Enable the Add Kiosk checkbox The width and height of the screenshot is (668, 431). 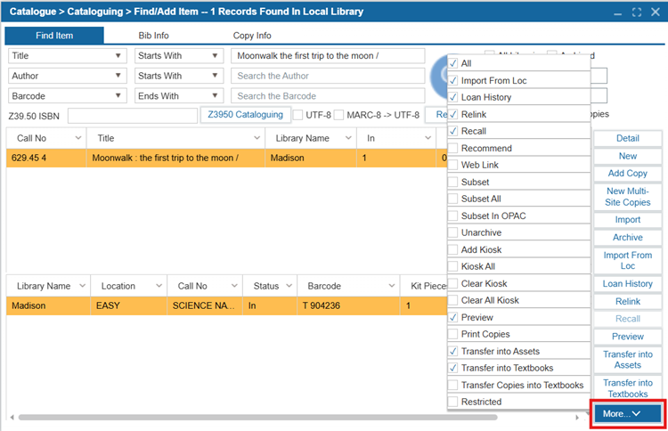click(x=452, y=249)
